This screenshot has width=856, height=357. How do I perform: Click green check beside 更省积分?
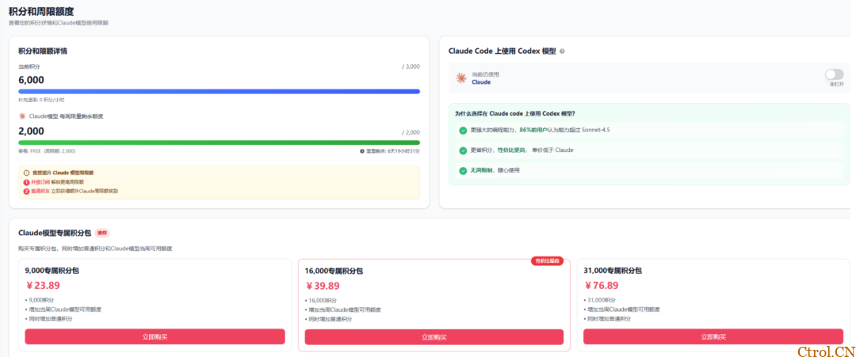coord(463,150)
